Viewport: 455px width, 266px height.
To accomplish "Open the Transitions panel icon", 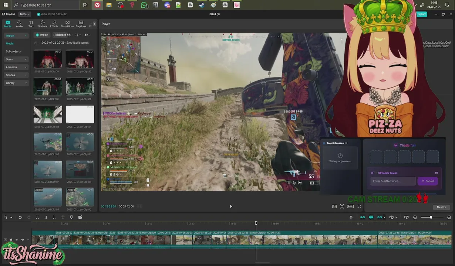I will (x=67, y=24).
